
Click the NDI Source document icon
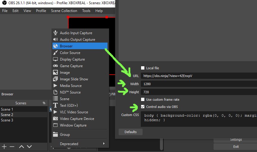pos(55,92)
